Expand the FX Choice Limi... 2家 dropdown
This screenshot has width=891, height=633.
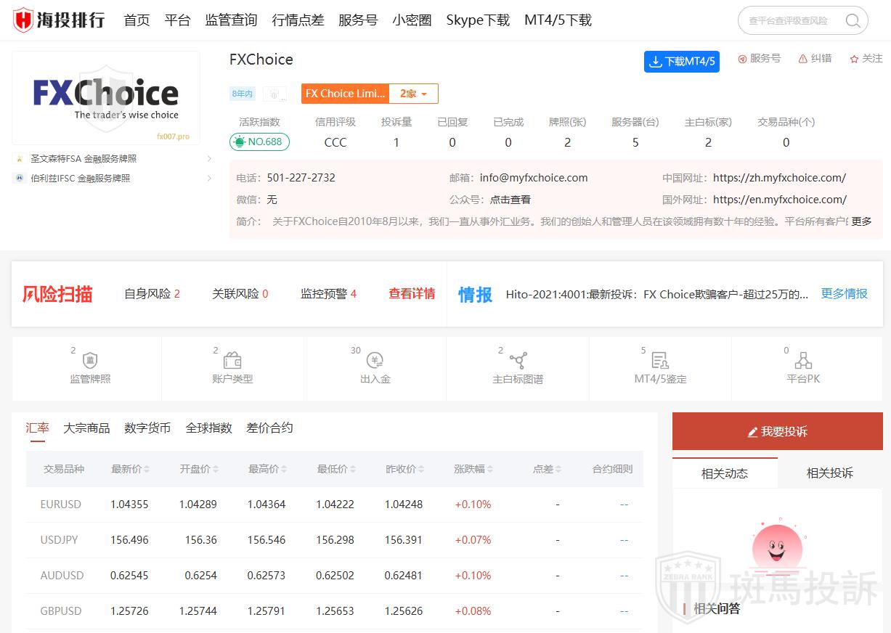413,93
